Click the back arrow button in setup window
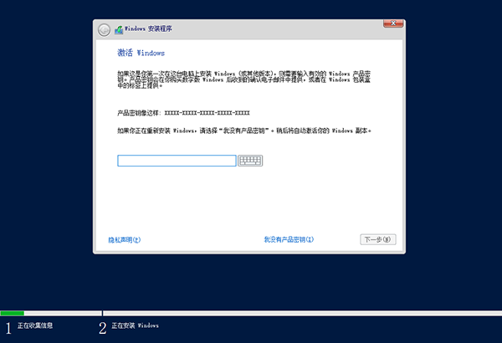This screenshot has height=343, width=502. click(x=104, y=30)
